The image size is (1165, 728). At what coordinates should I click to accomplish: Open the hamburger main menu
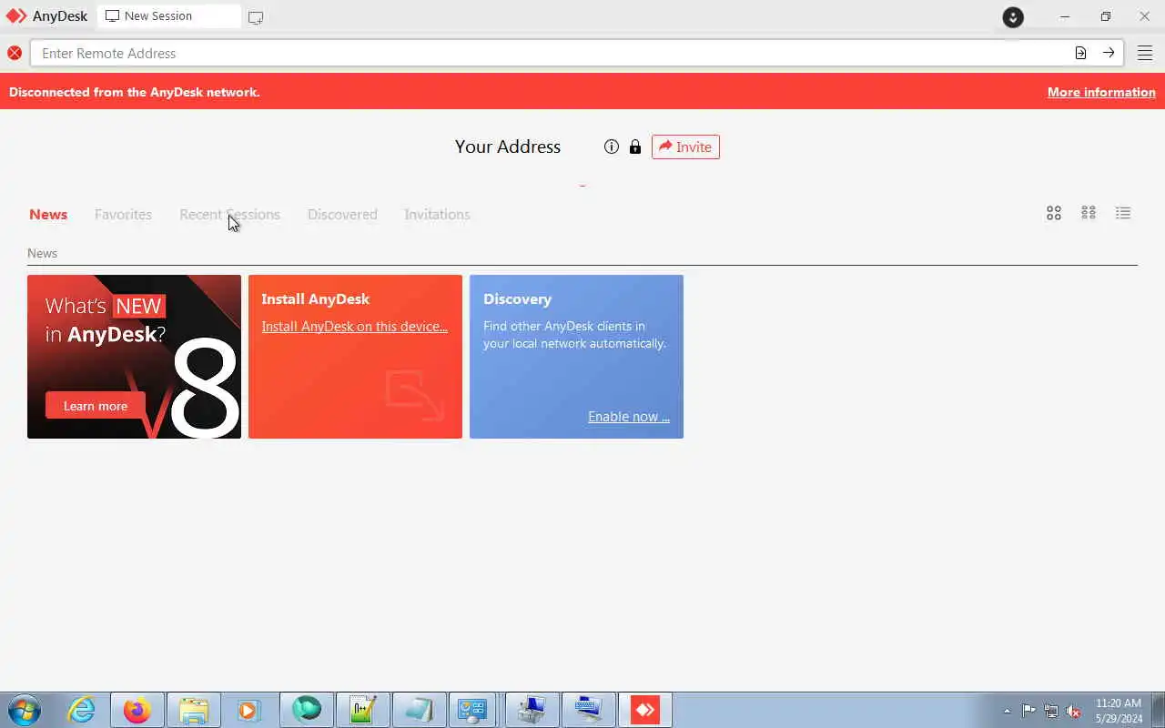click(x=1145, y=53)
